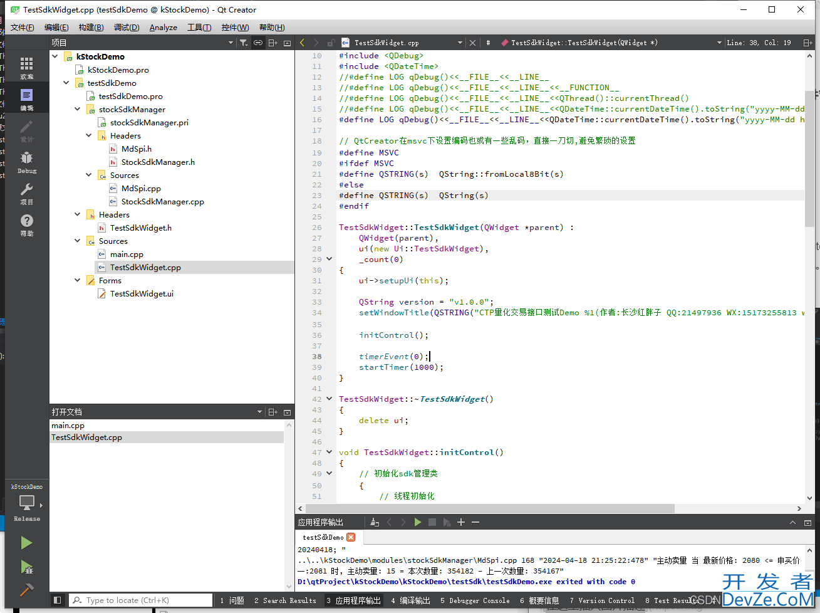Open the 文件(F) menu
The image size is (820, 613).
coord(22,28)
